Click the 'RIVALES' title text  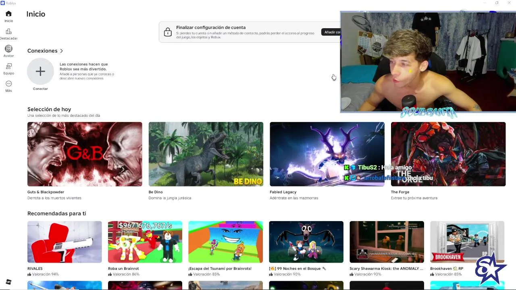pos(35,269)
